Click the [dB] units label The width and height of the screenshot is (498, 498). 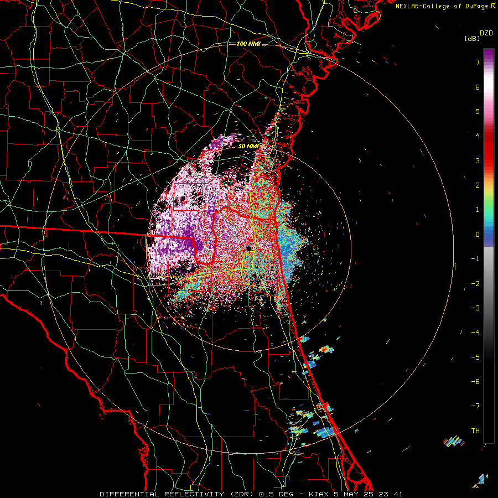point(472,39)
